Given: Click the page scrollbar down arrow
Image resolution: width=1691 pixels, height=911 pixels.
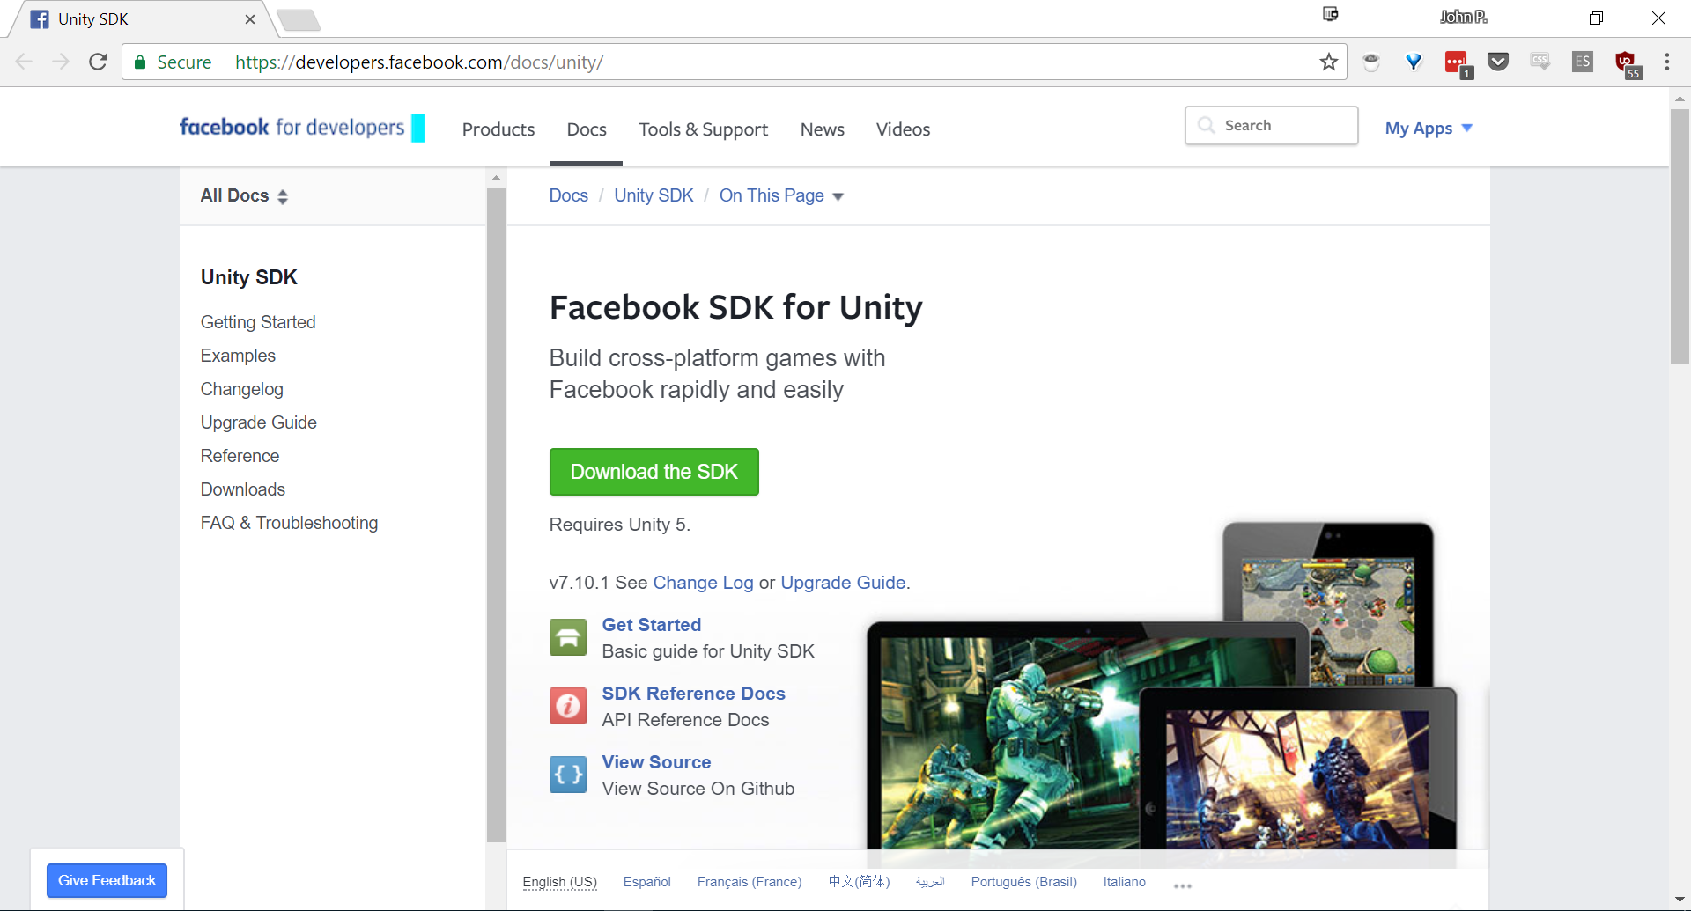Looking at the screenshot, I should click(1680, 900).
